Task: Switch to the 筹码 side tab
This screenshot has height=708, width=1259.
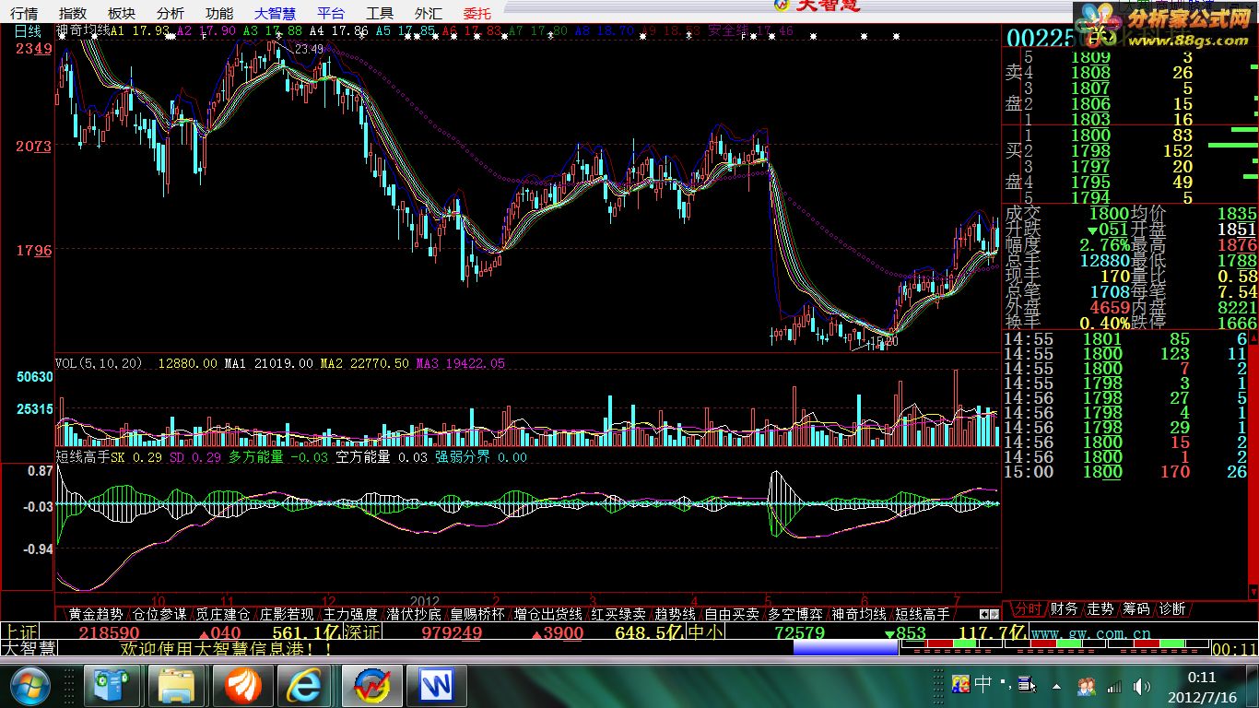Action: point(1135,609)
